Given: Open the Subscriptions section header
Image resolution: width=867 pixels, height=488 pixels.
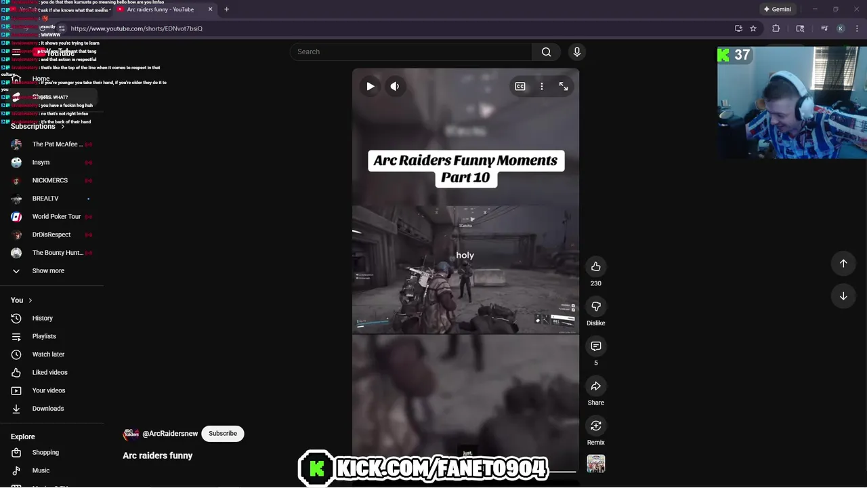Looking at the screenshot, I should pos(38,127).
